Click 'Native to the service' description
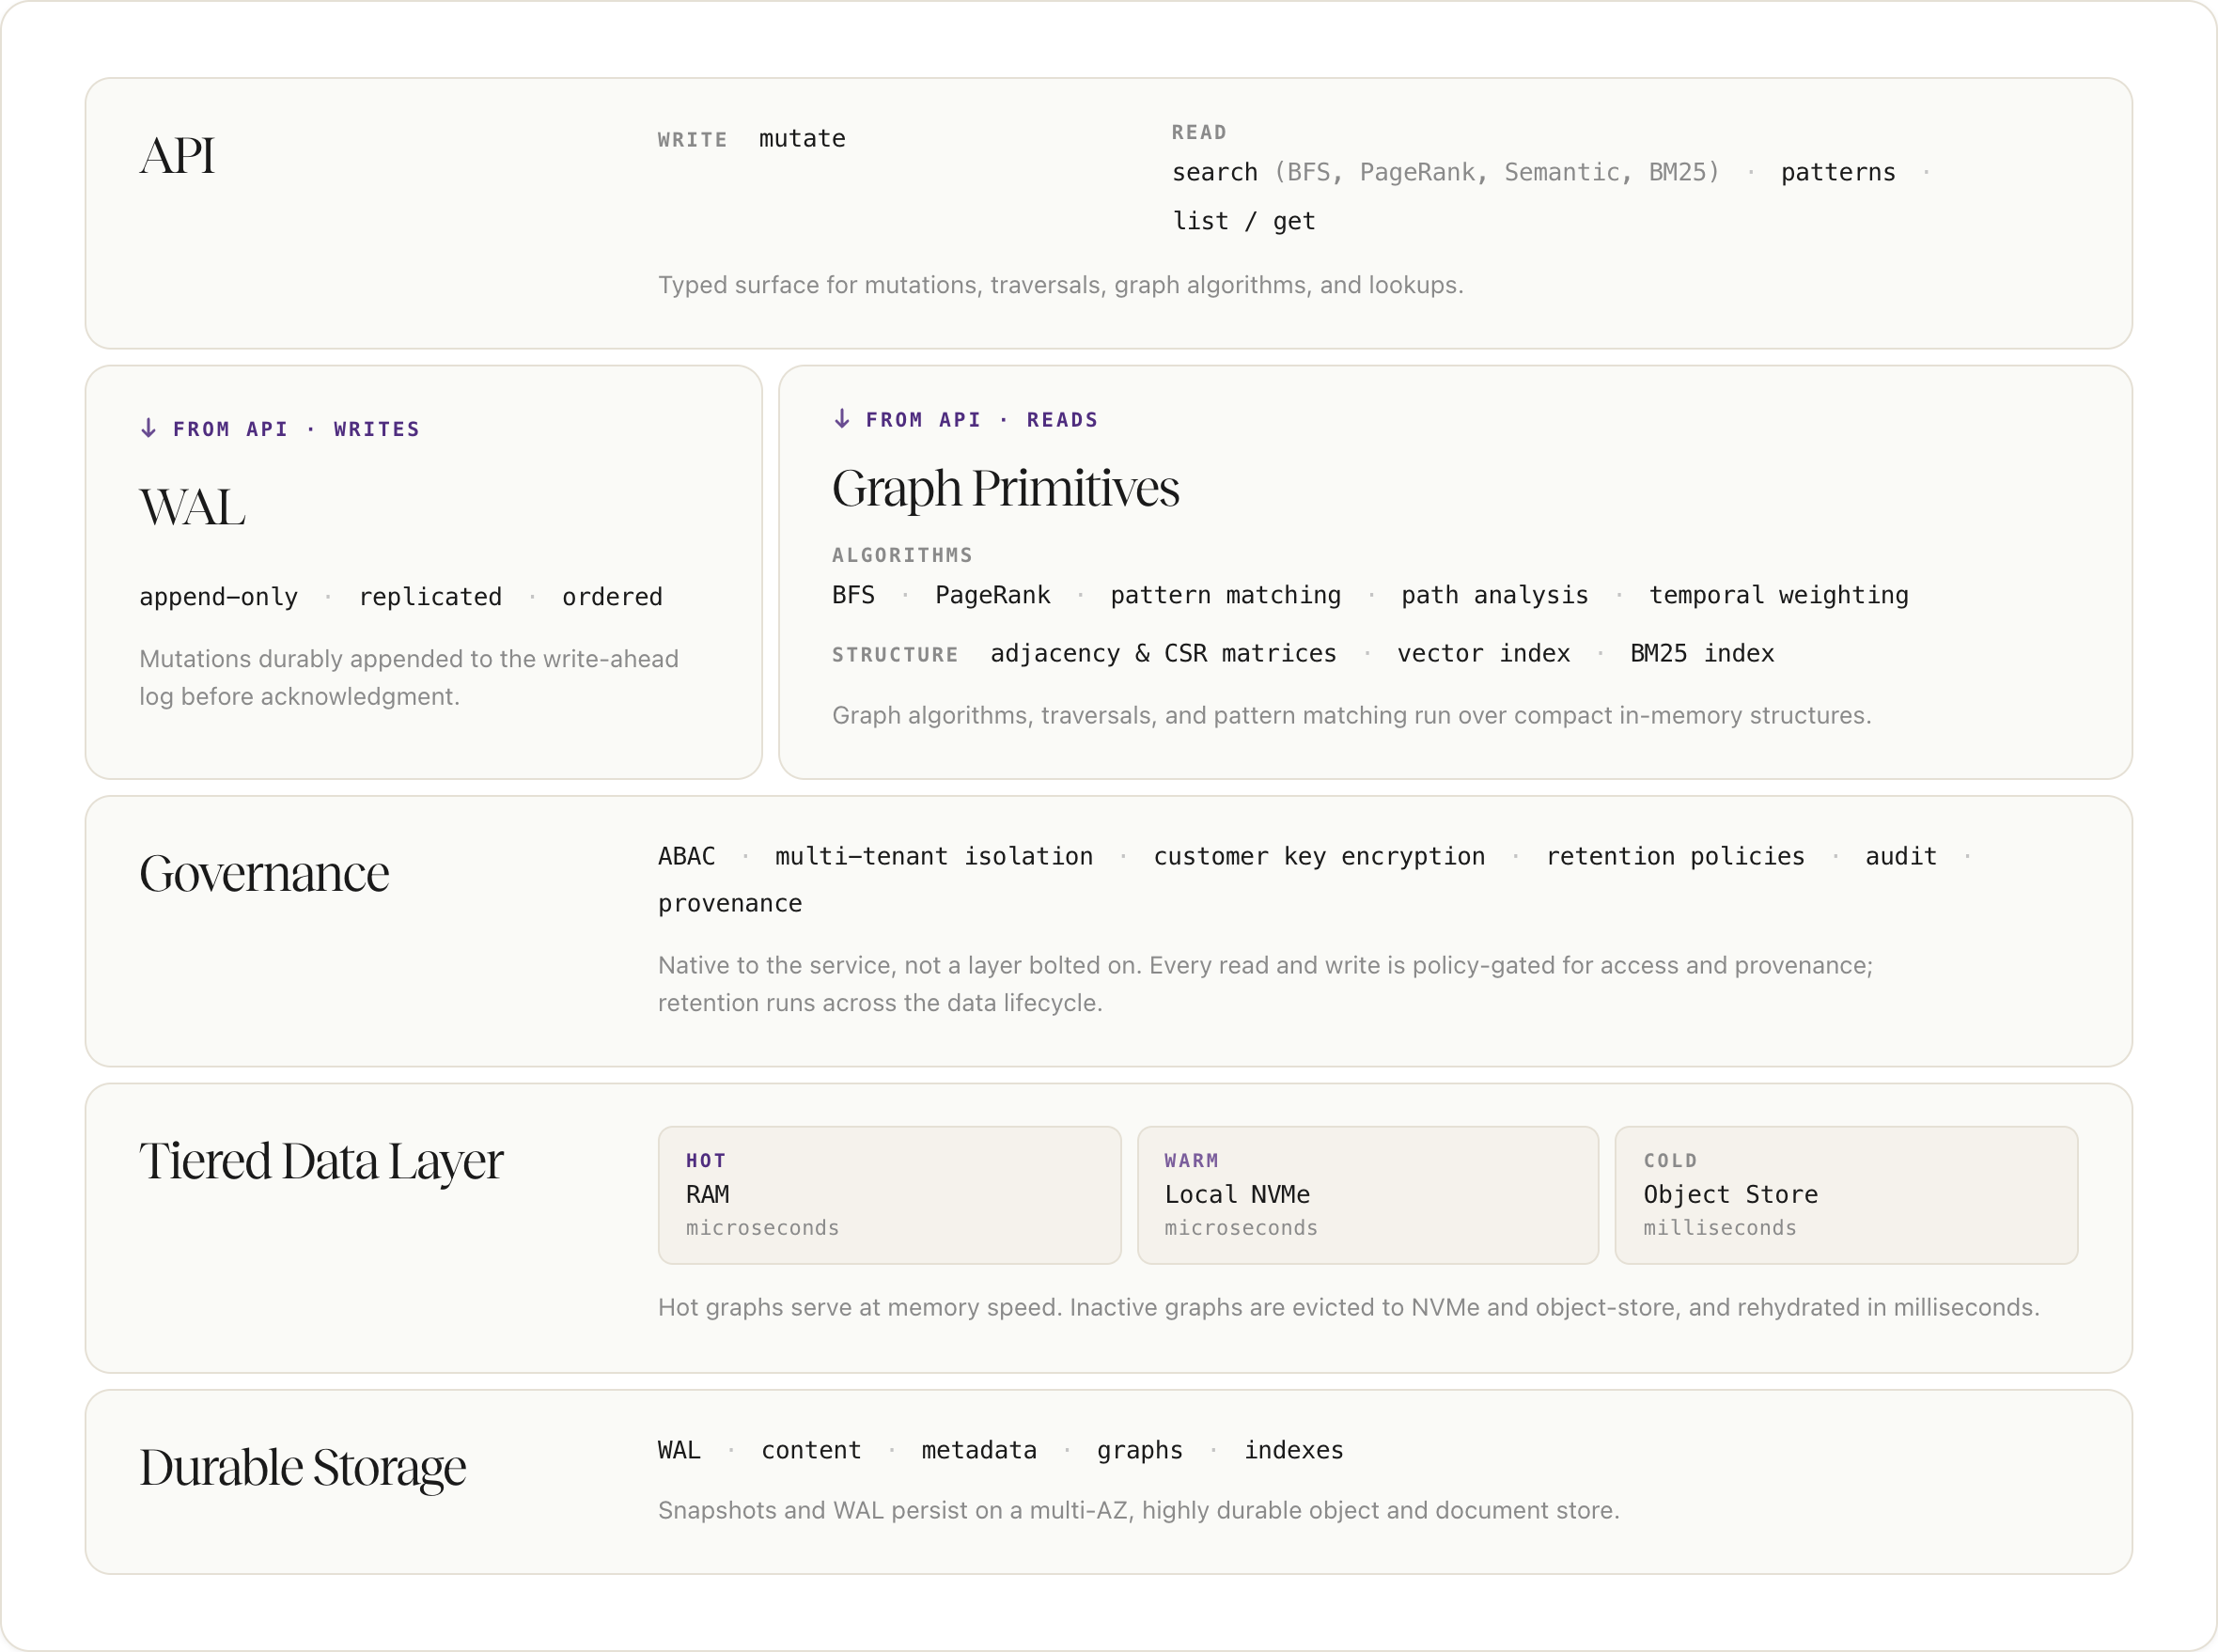The width and height of the screenshot is (2218, 1652). (x=1265, y=984)
